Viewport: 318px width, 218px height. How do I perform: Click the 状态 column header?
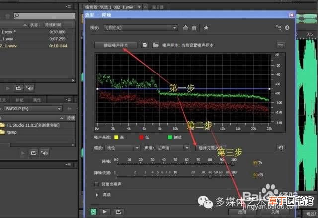34,25
